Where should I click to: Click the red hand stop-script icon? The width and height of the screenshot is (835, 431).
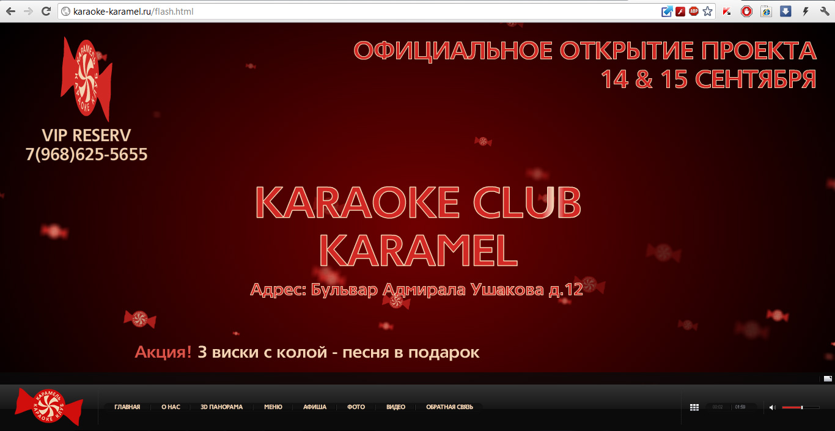coord(746,10)
